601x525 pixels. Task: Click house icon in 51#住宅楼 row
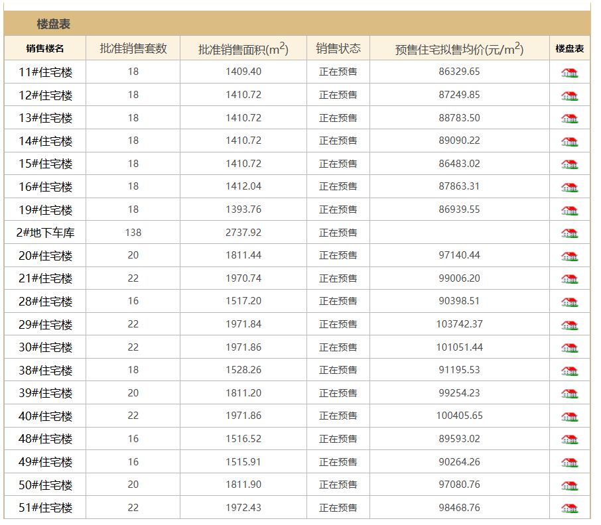point(569,508)
